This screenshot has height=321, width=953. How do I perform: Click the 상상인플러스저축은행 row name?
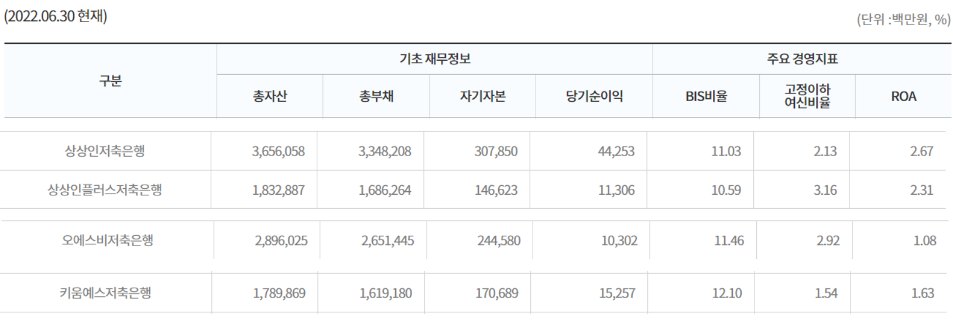click(x=105, y=190)
